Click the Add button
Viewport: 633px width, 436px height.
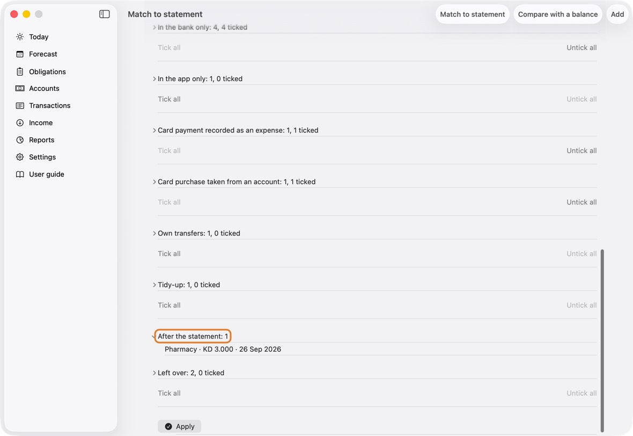click(617, 14)
